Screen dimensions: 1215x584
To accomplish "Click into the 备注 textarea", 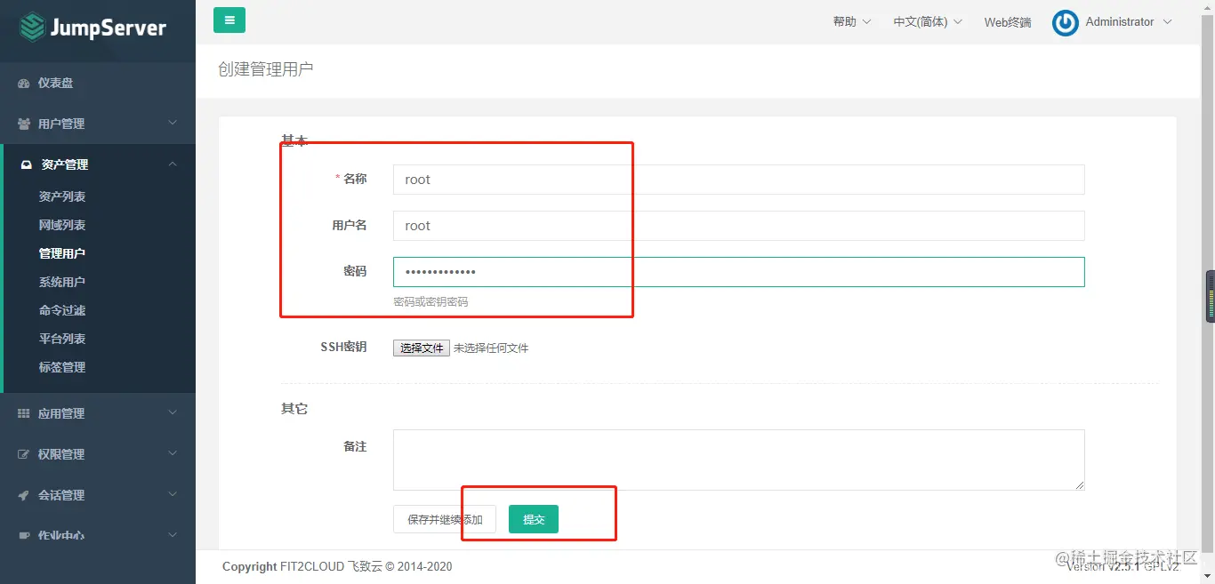I will [x=739, y=460].
